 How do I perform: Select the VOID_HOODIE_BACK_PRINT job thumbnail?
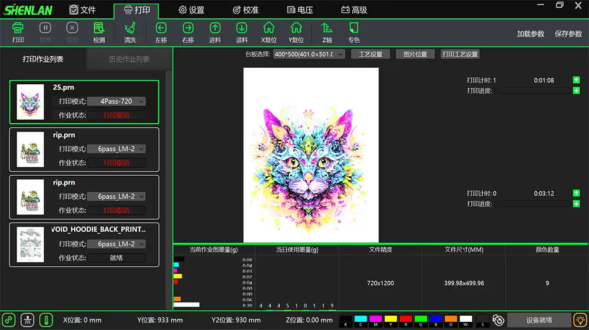(x=31, y=245)
